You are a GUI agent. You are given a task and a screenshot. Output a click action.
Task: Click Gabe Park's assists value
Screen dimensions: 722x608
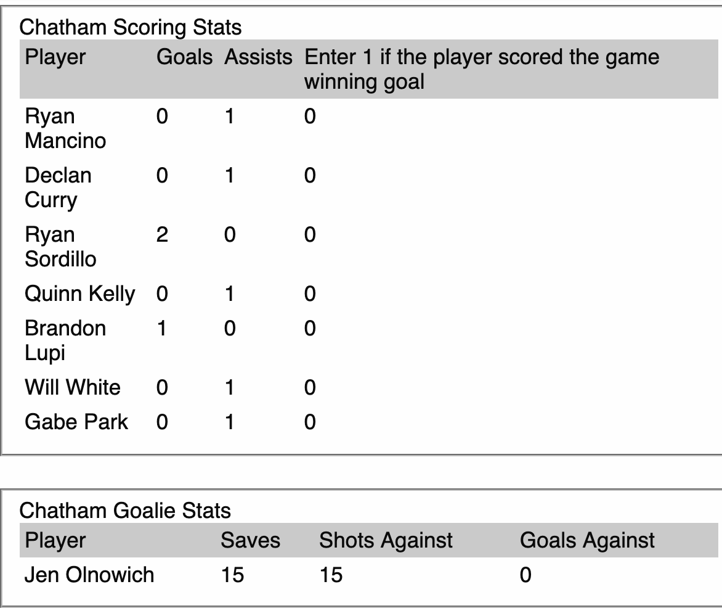point(230,422)
